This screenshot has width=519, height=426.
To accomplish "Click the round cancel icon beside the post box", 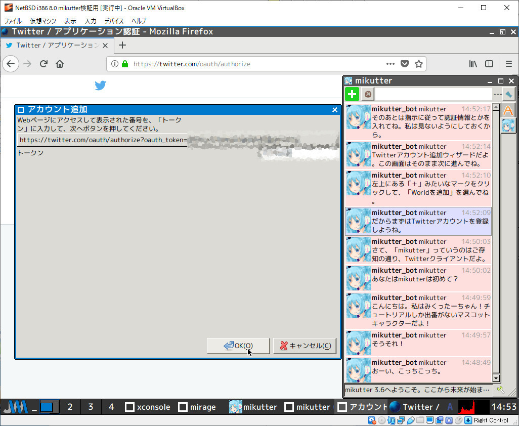I will 368,94.
